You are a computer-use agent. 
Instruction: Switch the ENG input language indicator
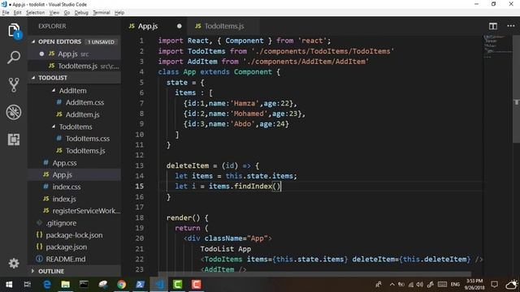pyautogui.click(x=455, y=285)
